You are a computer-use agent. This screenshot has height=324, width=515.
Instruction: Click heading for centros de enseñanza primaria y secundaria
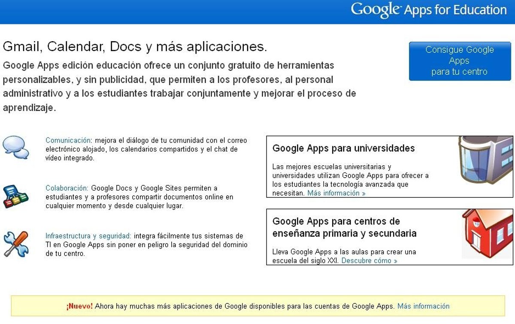[x=344, y=227]
